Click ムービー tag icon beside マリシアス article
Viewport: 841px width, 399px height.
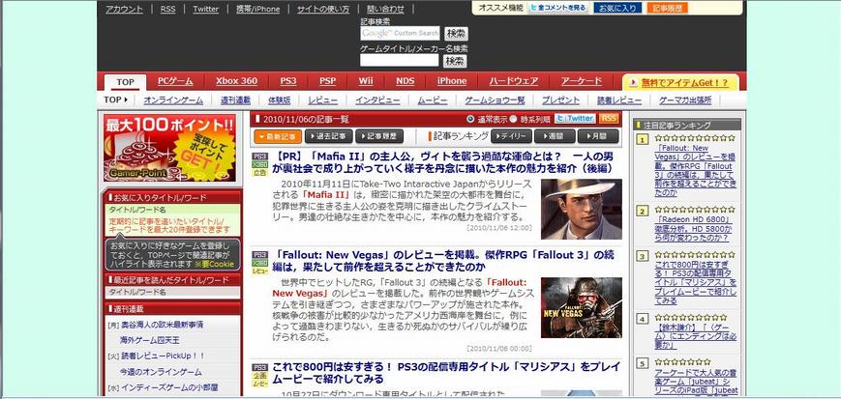(260, 384)
